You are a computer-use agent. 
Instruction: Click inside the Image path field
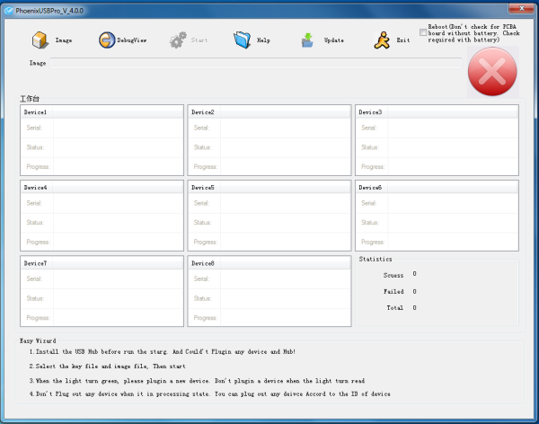pos(256,63)
